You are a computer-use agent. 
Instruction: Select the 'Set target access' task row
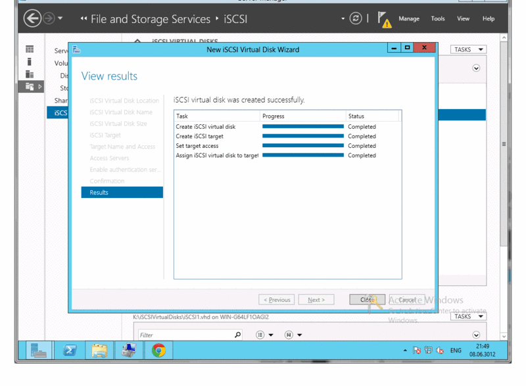point(287,146)
